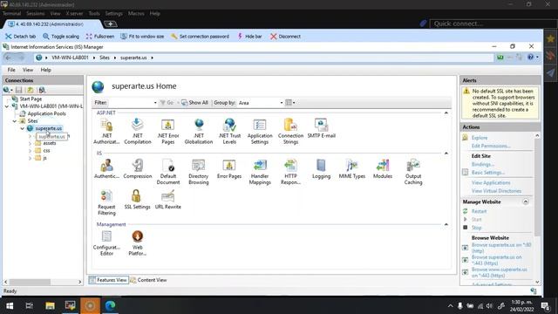Image resolution: width=558 pixels, height=314 pixels.
Task: Open the IIS Manager View menu
Action: coord(28,70)
